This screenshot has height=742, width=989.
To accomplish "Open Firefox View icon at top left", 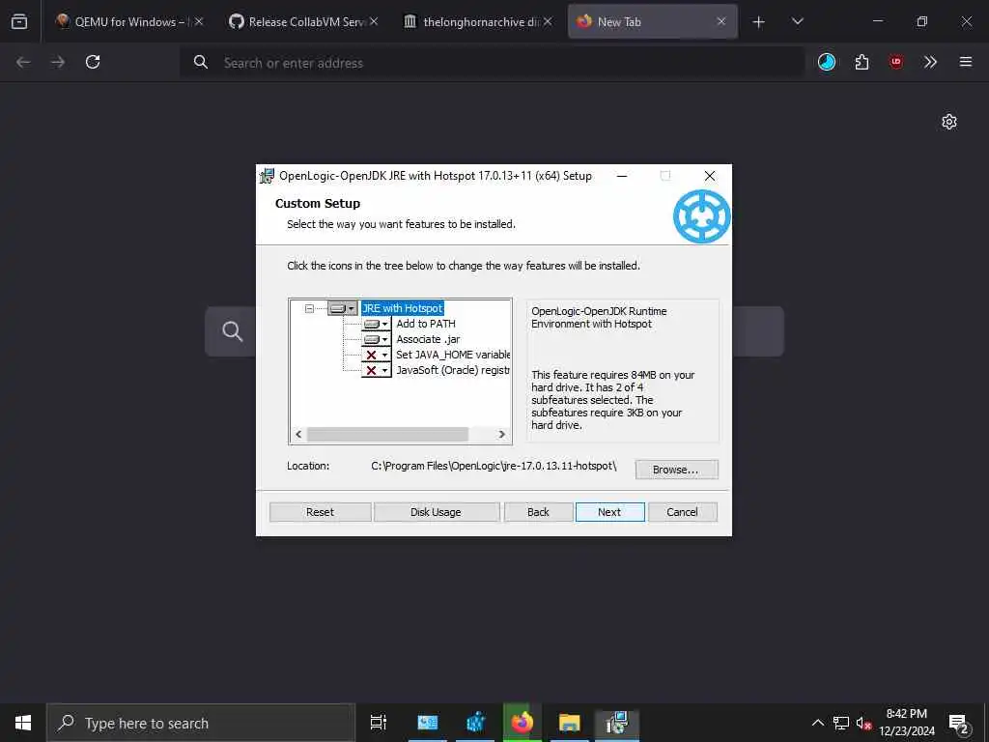I will pyautogui.click(x=19, y=21).
